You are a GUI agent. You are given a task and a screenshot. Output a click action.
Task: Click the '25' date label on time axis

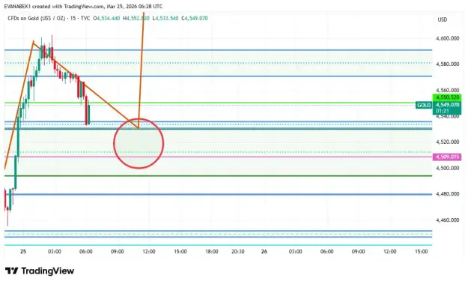(x=23, y=252)
